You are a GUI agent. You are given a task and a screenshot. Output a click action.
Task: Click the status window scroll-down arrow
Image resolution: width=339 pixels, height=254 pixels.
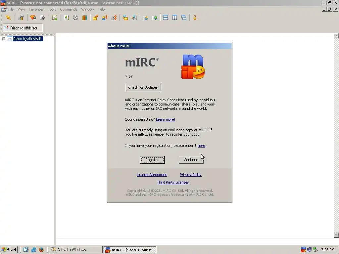click(336, 235)
